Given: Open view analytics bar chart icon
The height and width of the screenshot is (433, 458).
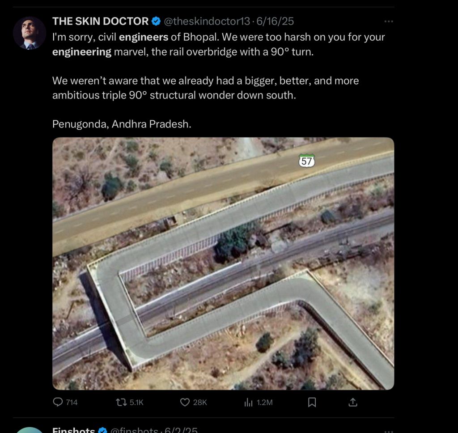Looking at the screenshot, I should click(x=249, y=402).
